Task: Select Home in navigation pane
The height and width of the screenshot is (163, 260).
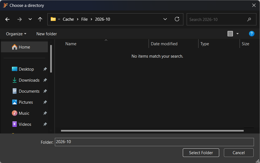Action: tap(24, 47)
